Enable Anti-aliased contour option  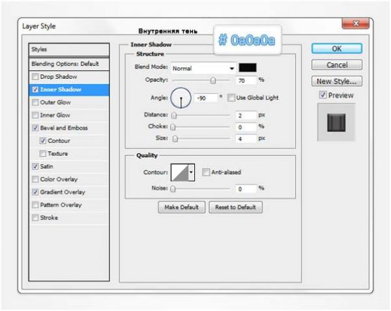click(206, 172)
